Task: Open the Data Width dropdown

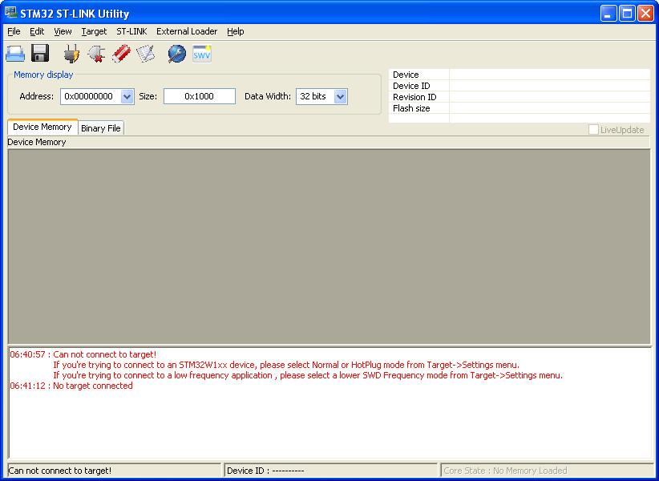Action: [340, 97]
